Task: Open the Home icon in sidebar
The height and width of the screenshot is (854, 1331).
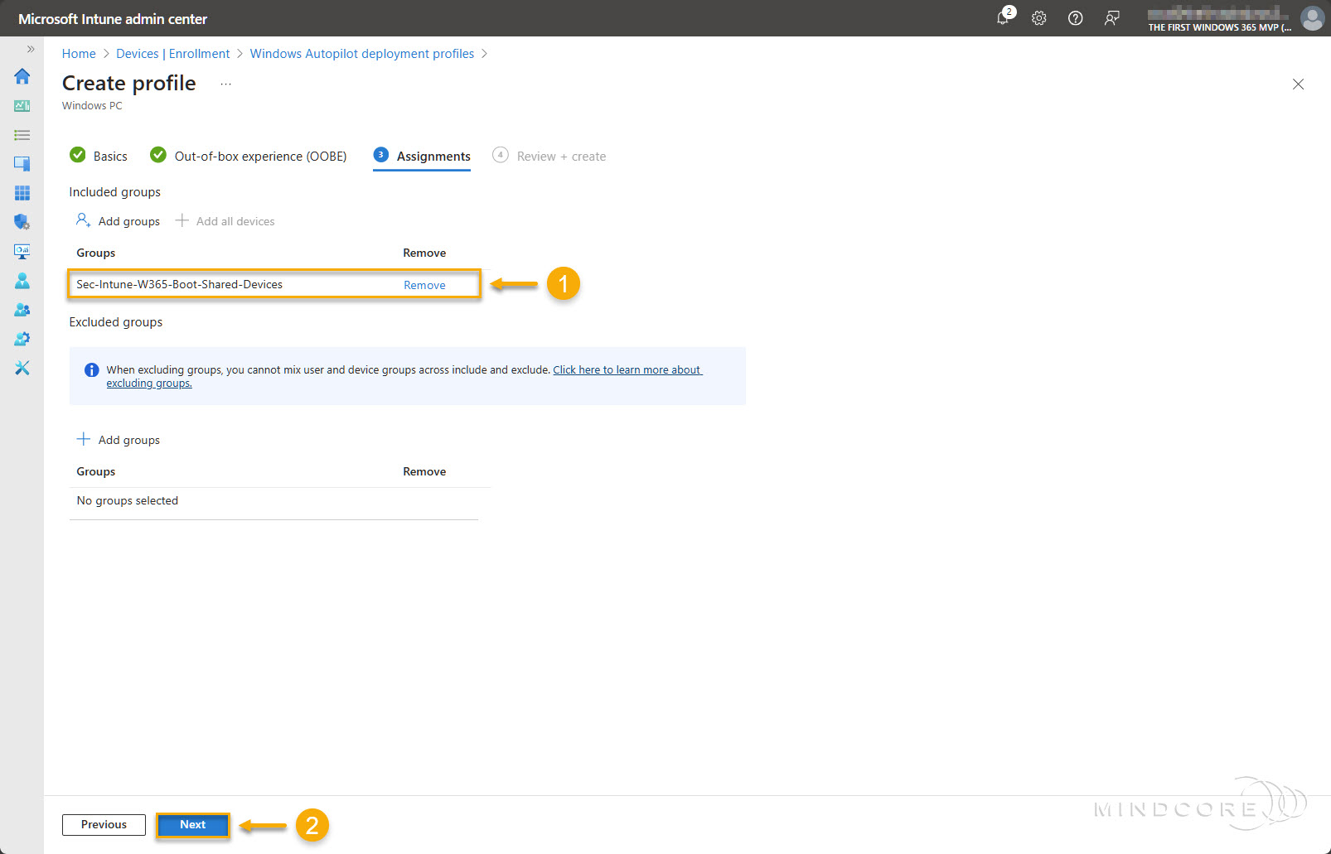Action: [22, 76]
